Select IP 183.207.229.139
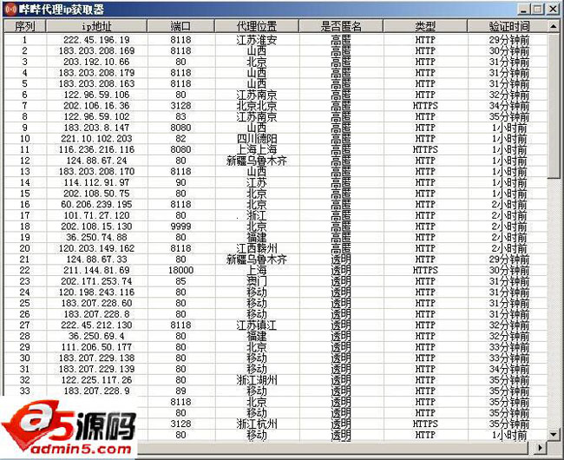The width and height of the screenshot is (564, 460). coord(96,369)
